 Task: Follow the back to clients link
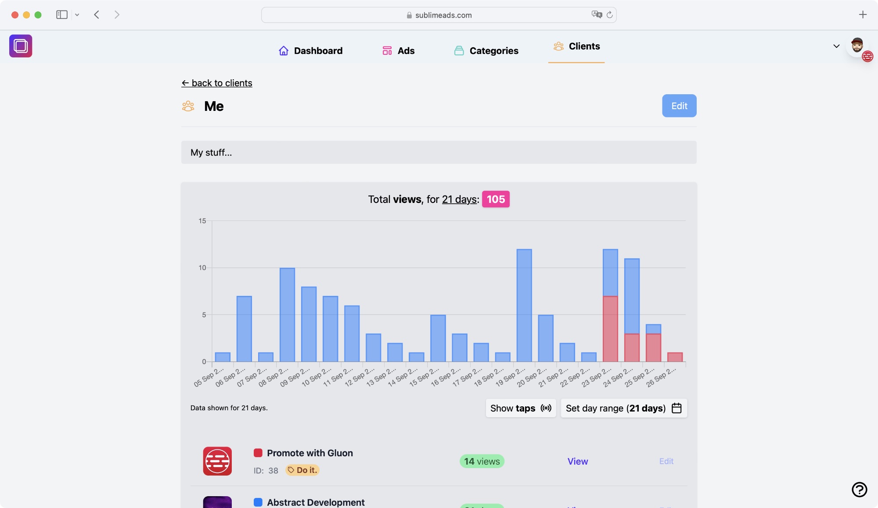217,83
